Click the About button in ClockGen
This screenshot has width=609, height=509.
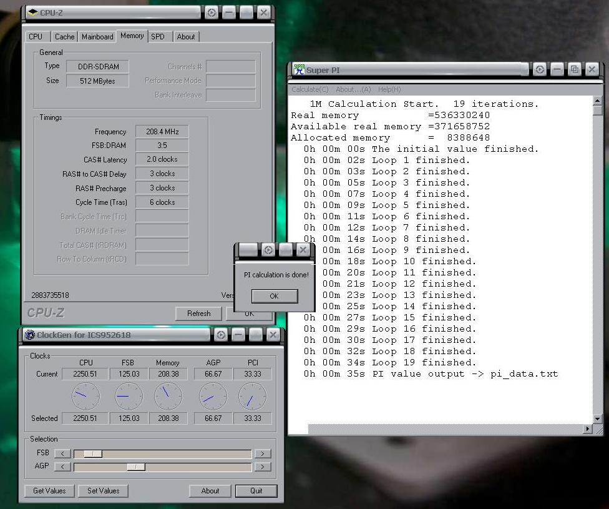210,491
